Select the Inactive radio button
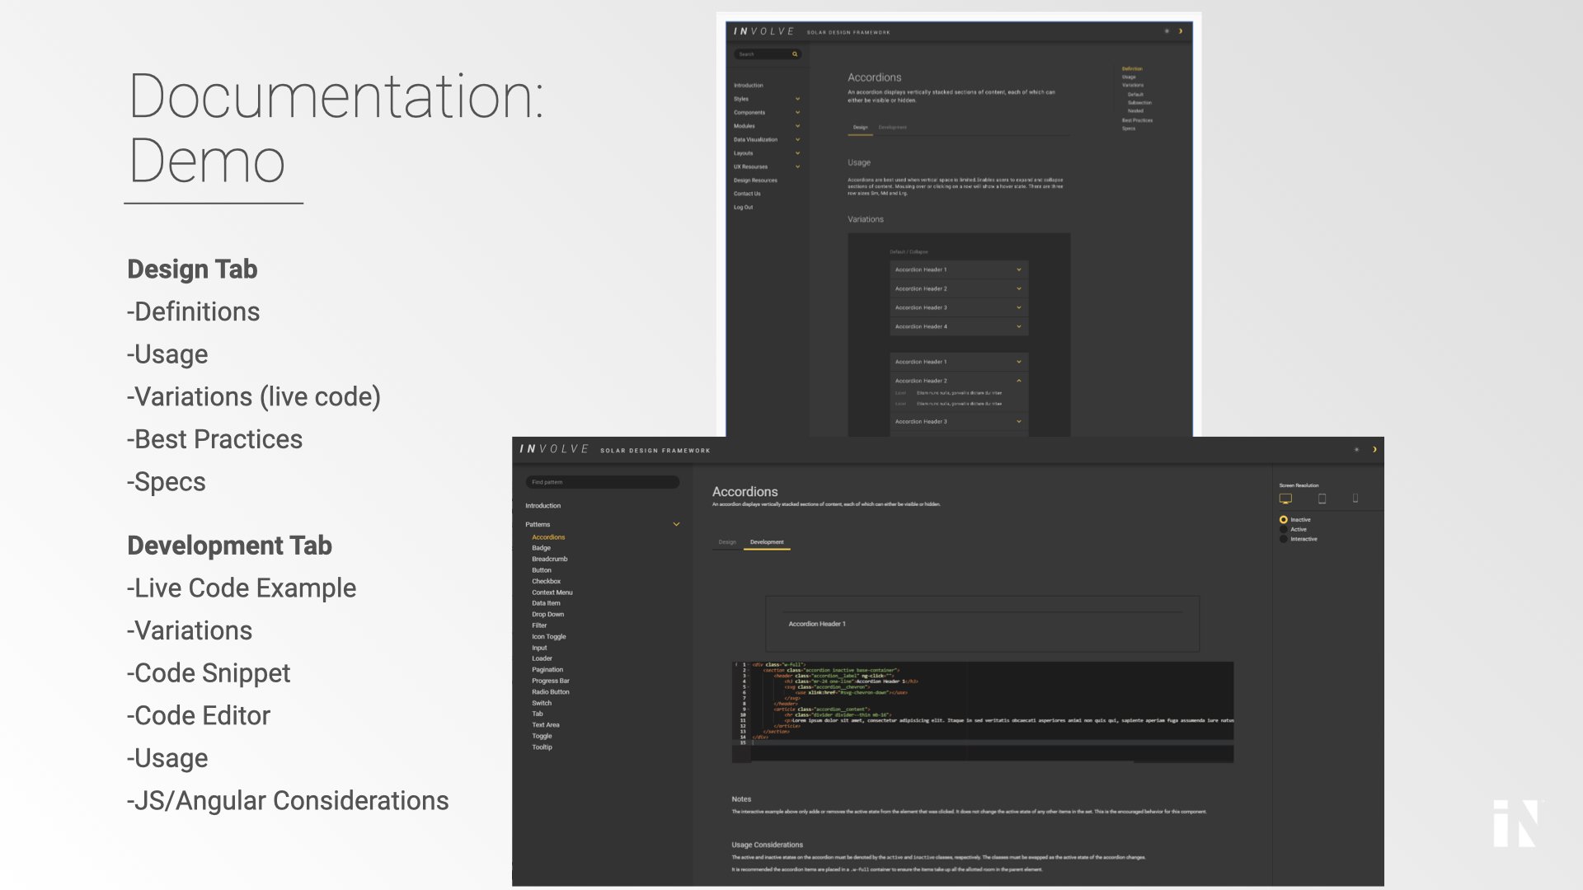The height and width of the screenshot is (890, 1583). (x=1283, y=520)
